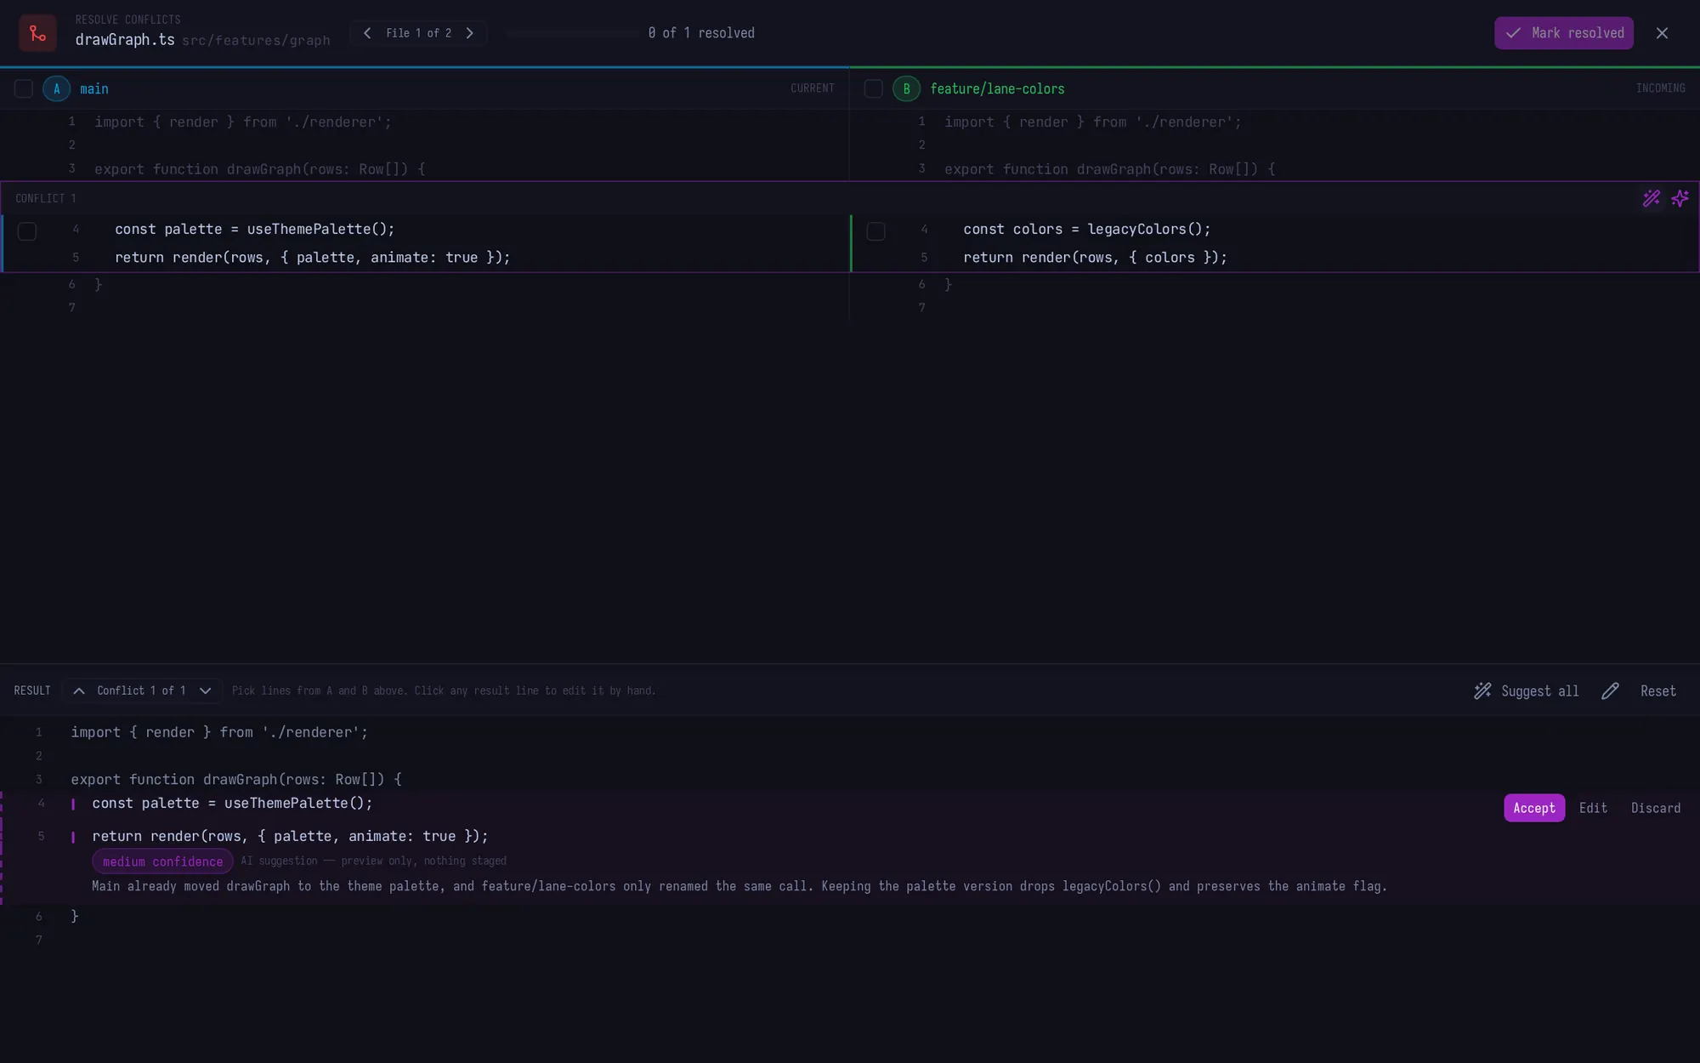Click the CONFLICT 1 header label
The width and height of the screenshot is (1700, 1063).
pyautogui.click(x=45, y=198)
